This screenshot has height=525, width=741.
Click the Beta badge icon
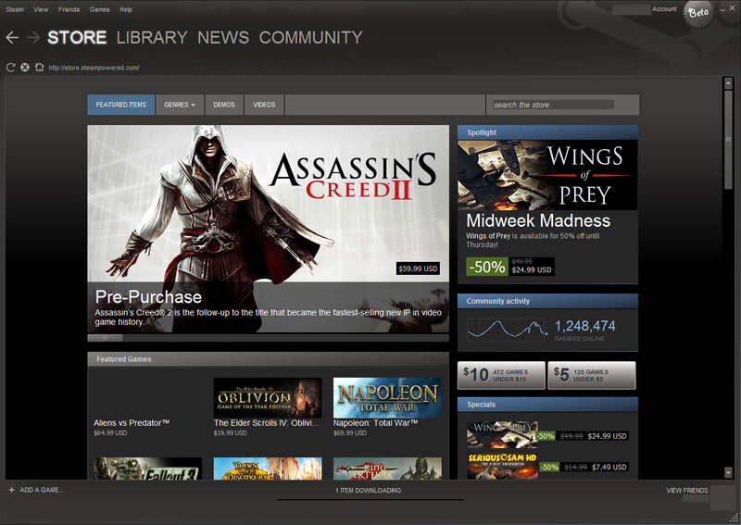[698, 13]
